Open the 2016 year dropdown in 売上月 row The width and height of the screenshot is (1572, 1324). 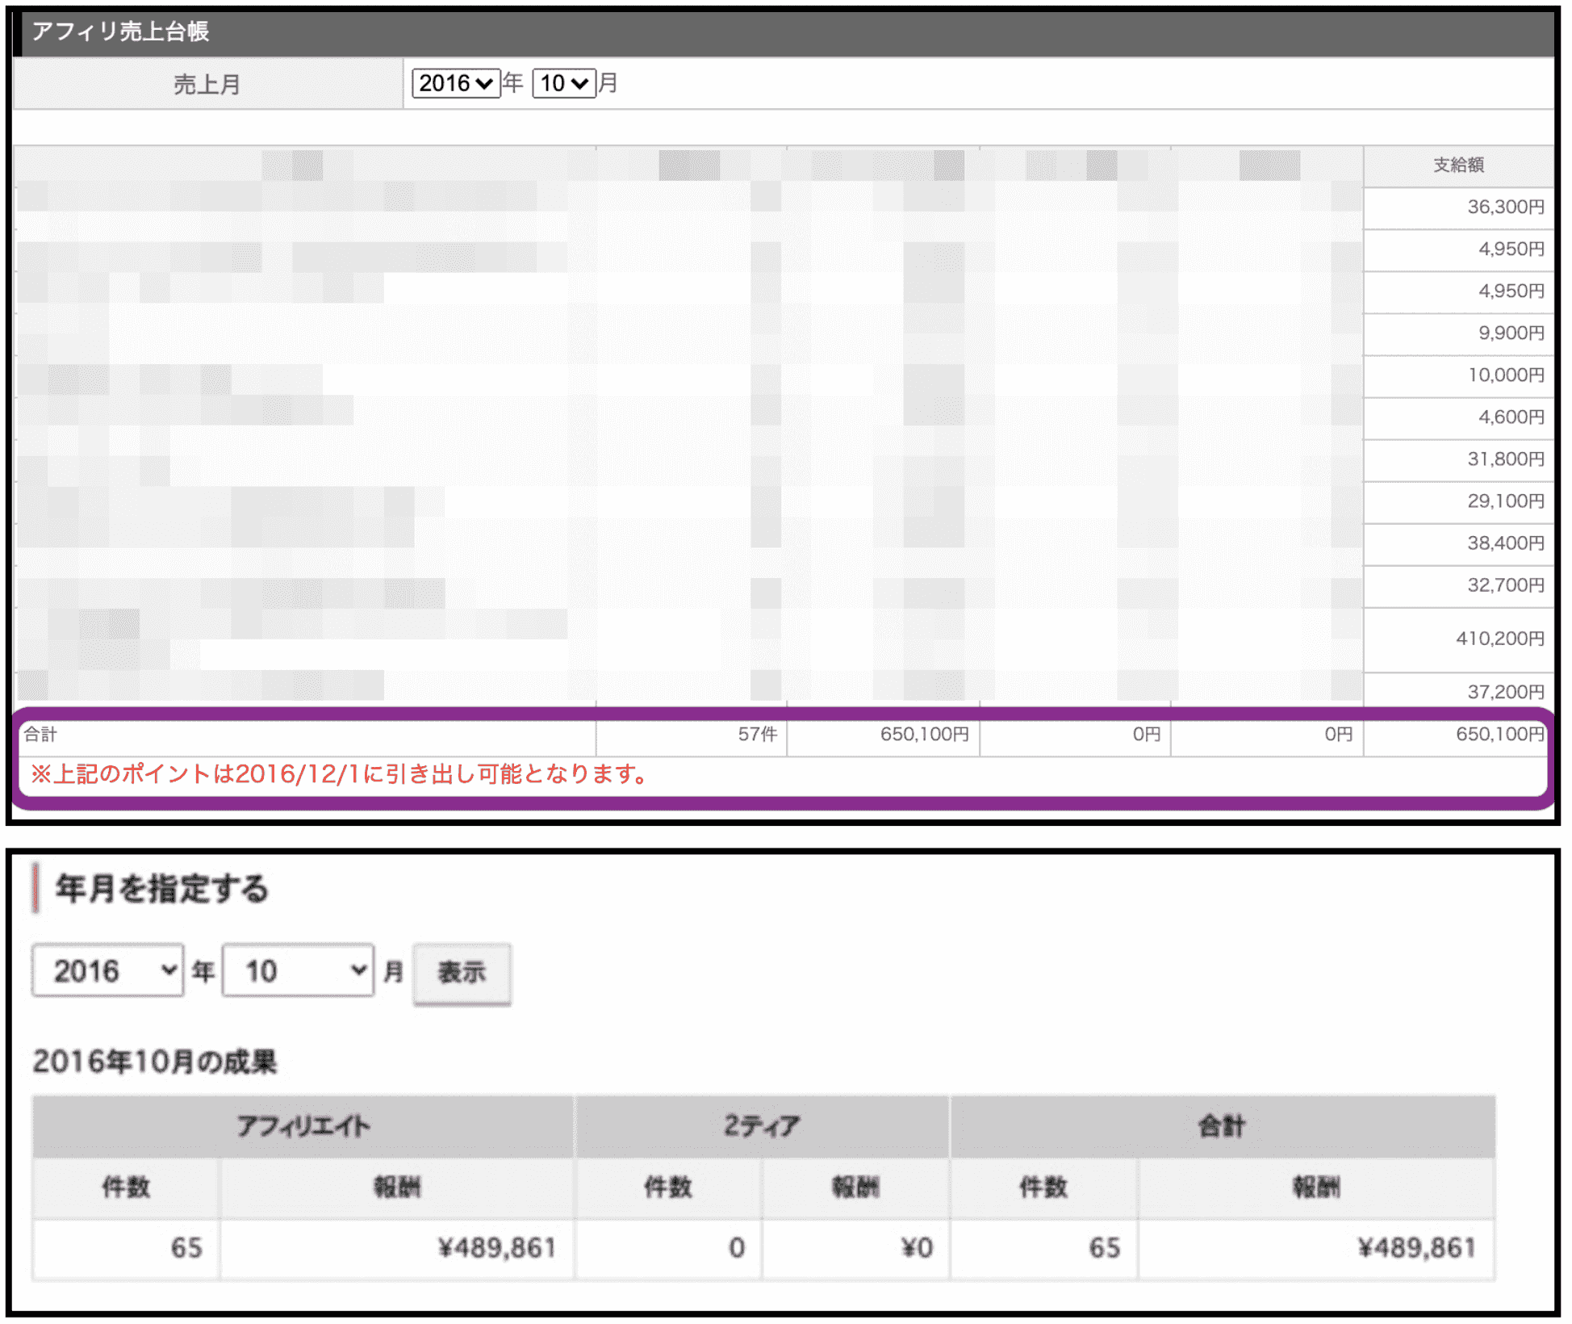pos(455,83)
